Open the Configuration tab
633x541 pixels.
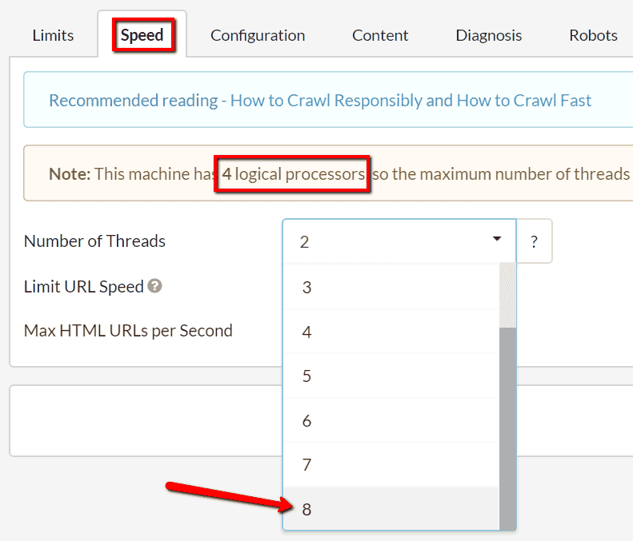(258, 35)
